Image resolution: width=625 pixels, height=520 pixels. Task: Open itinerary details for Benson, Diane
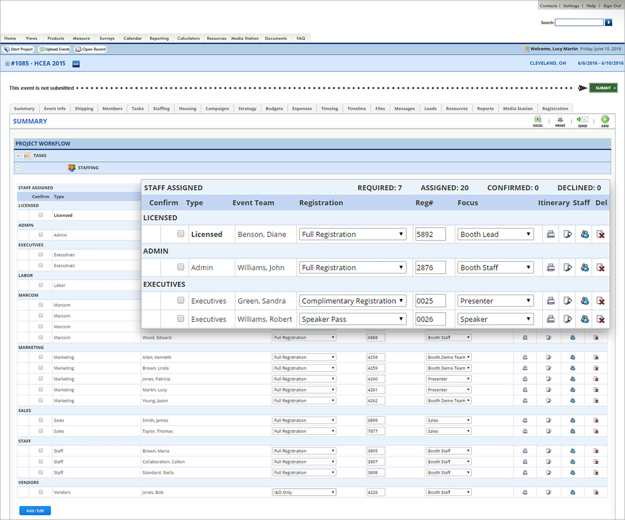point(568,234)
